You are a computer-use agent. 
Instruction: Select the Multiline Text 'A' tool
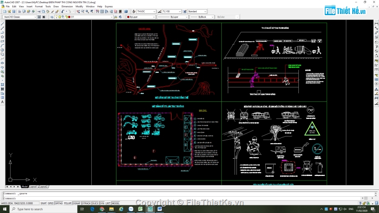coord(2,102)
